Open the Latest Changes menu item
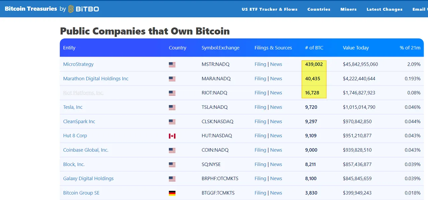 tap(385, 9)
